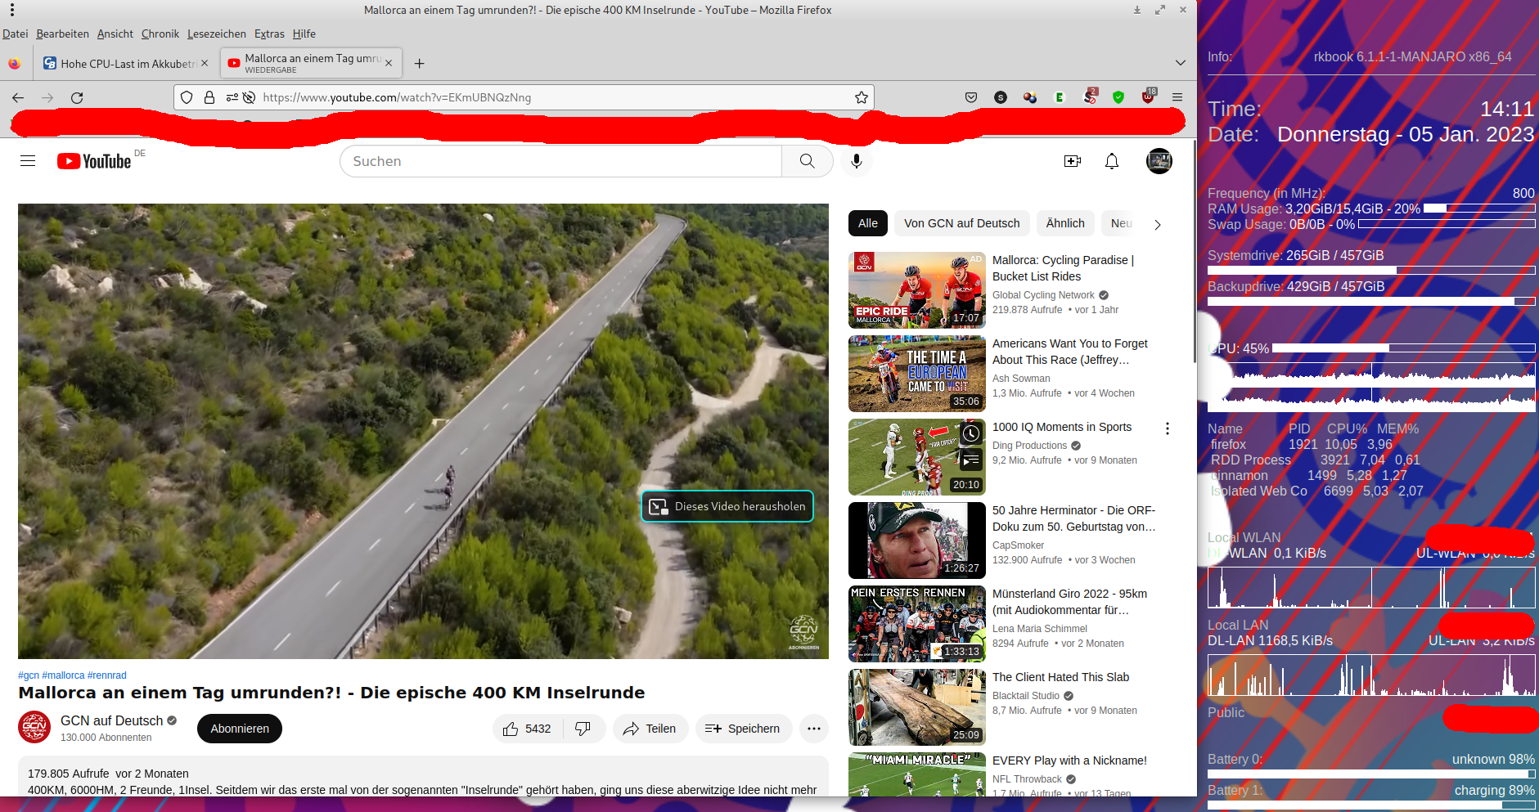This screenshot has height=812, width=1539.
Task: Open the green shield checkmark extension
Action: [x=1118, y=97]
